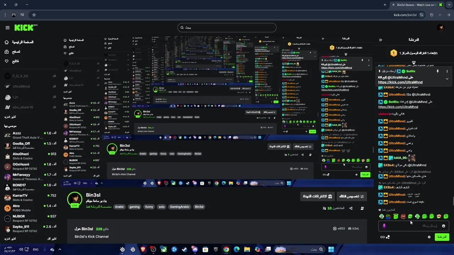
Task: Open the Browse icon in the sidebar
Action: tap(6, 52)
